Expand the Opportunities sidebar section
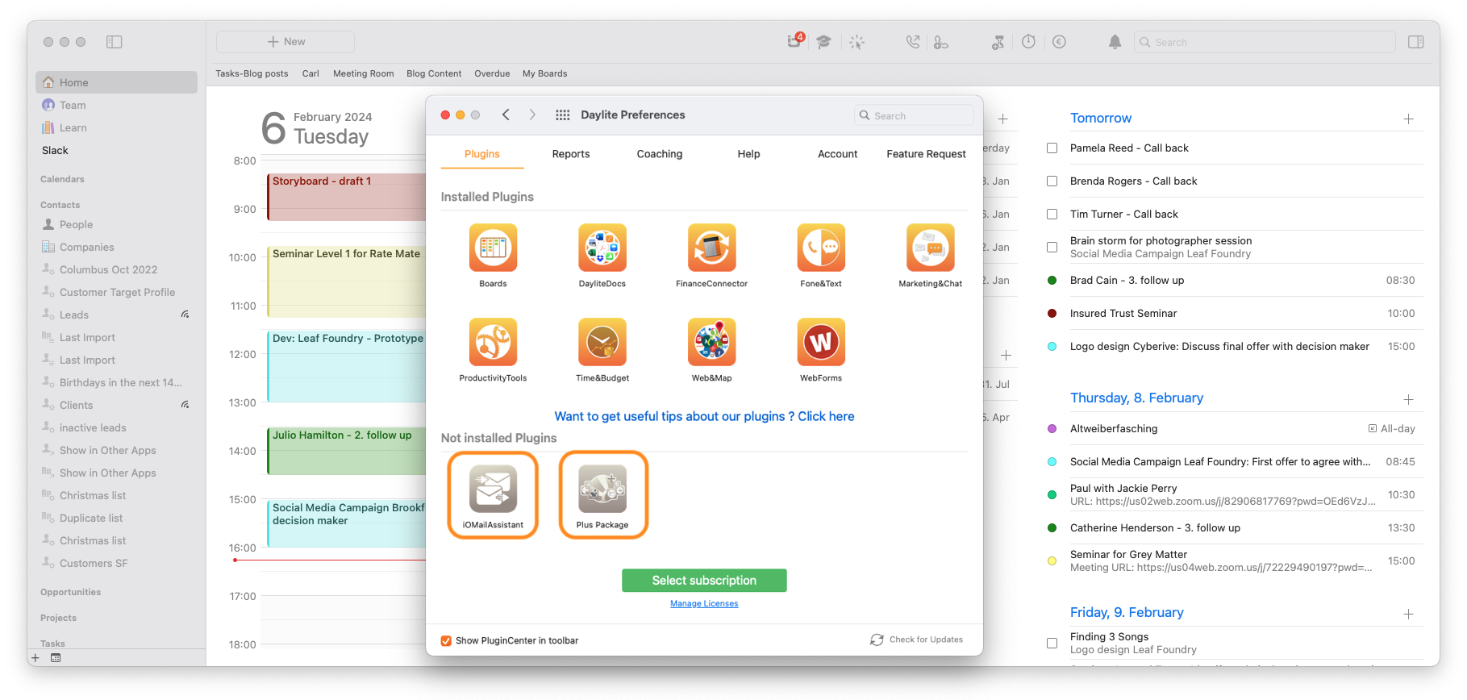 pos(71,592)
